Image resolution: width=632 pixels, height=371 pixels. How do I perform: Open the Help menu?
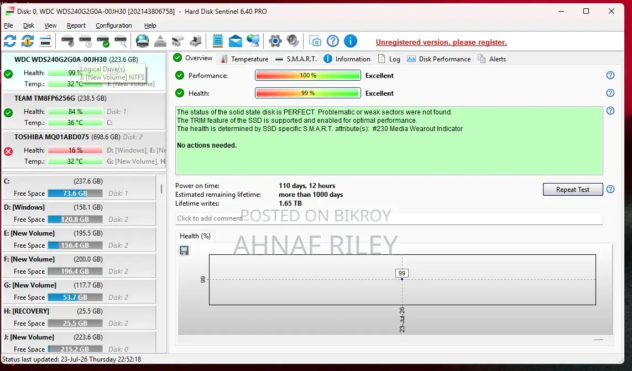click(150, 25)
